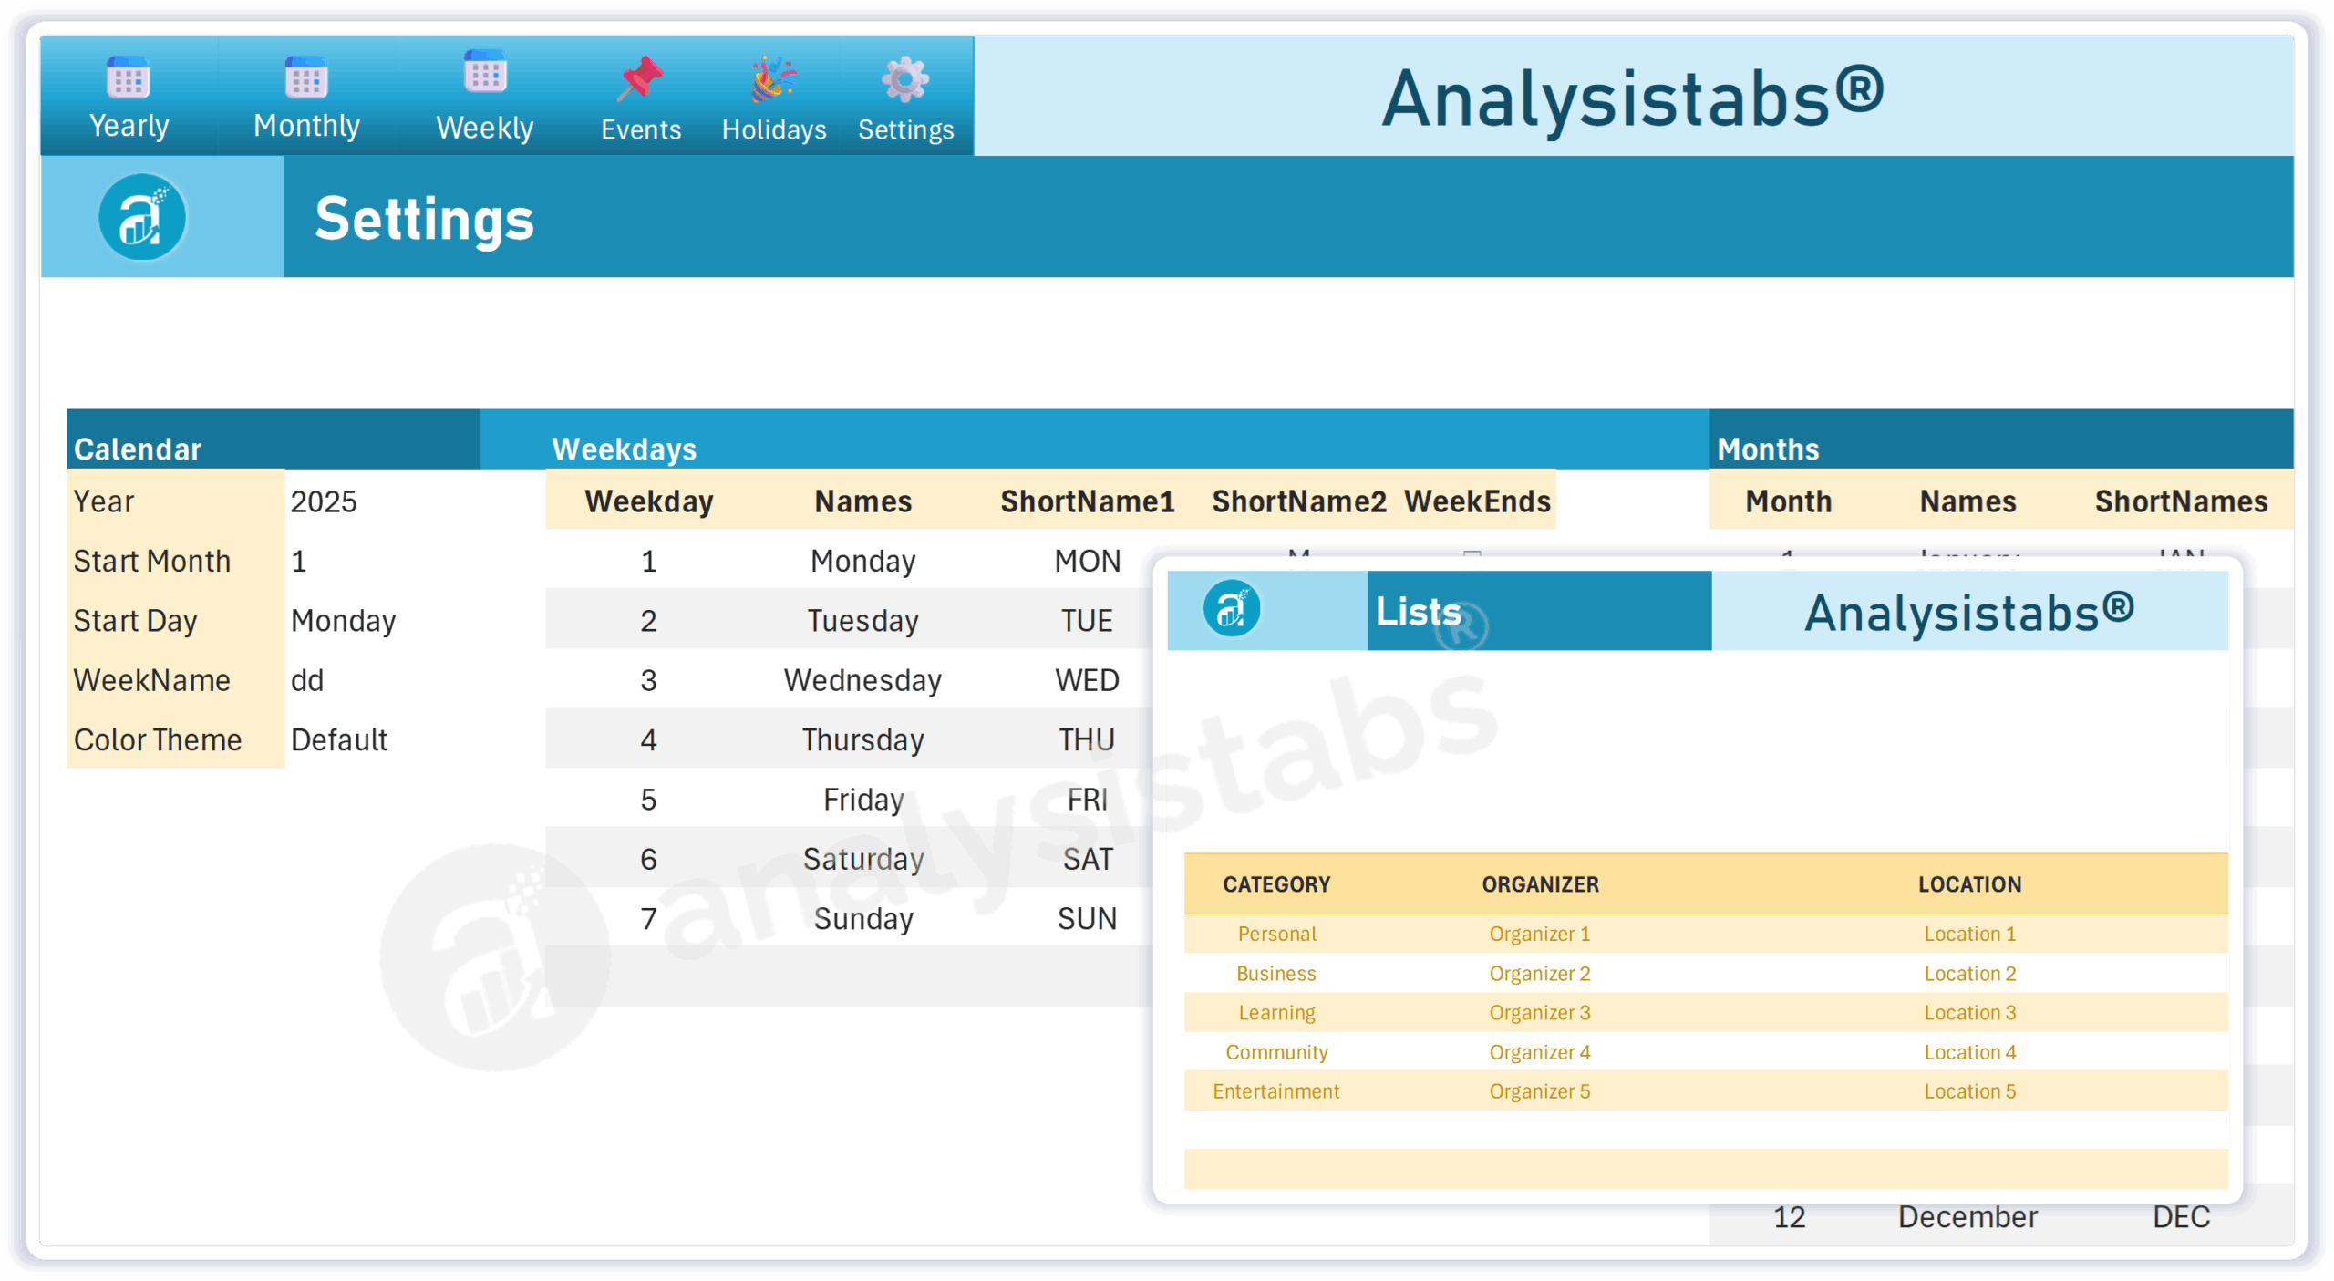
Task: Select the MON short name cell
Action: point(1087,561)
